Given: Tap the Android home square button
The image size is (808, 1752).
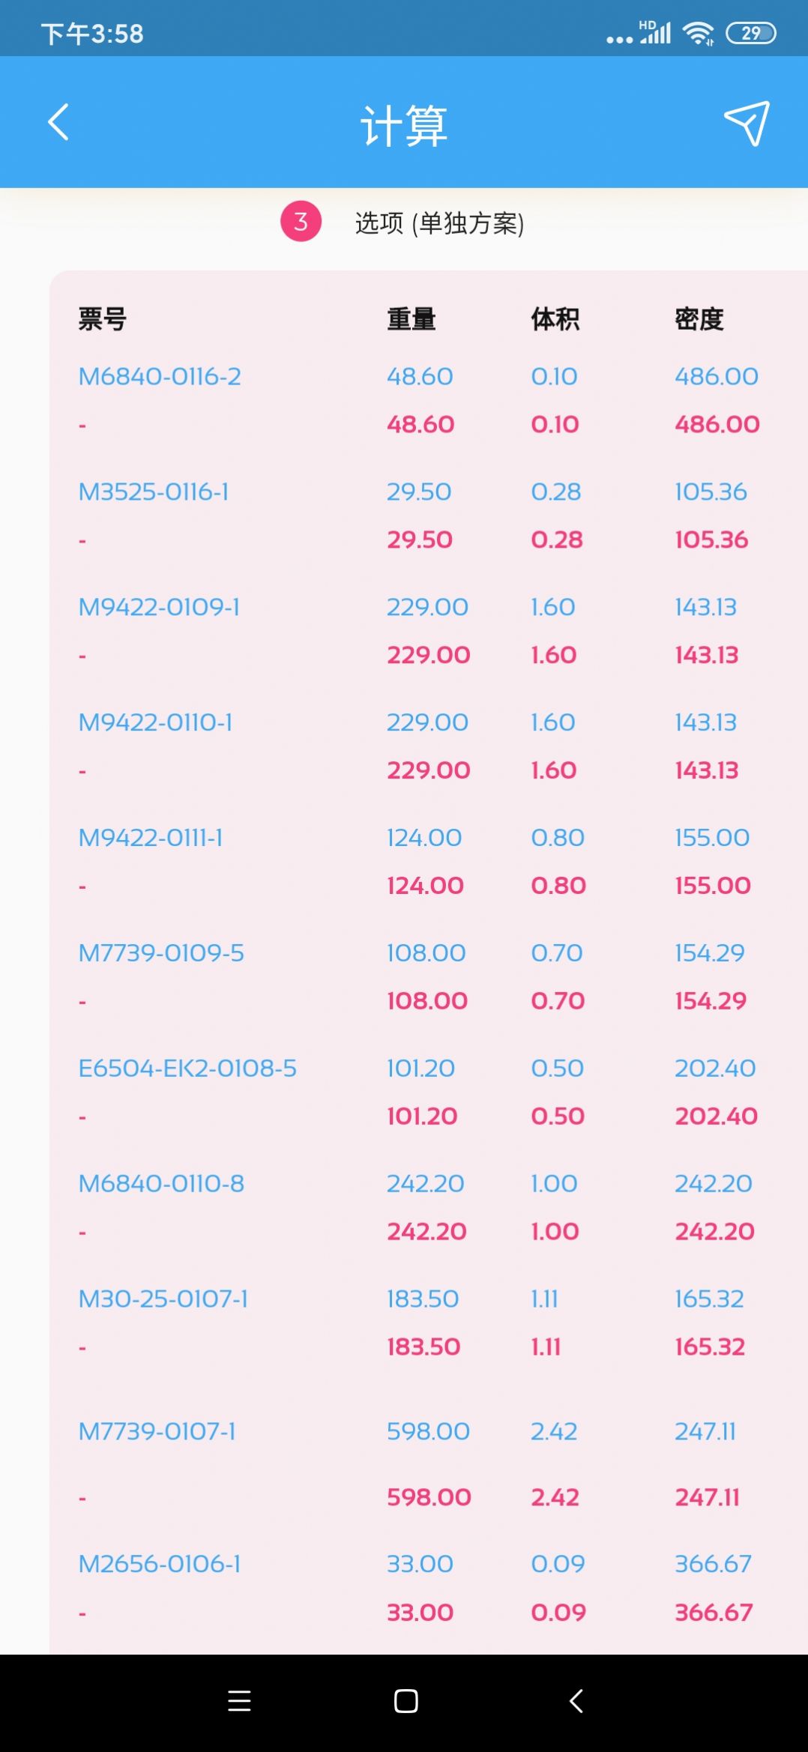Looking at the screenshot, I should pos(405,1701).
